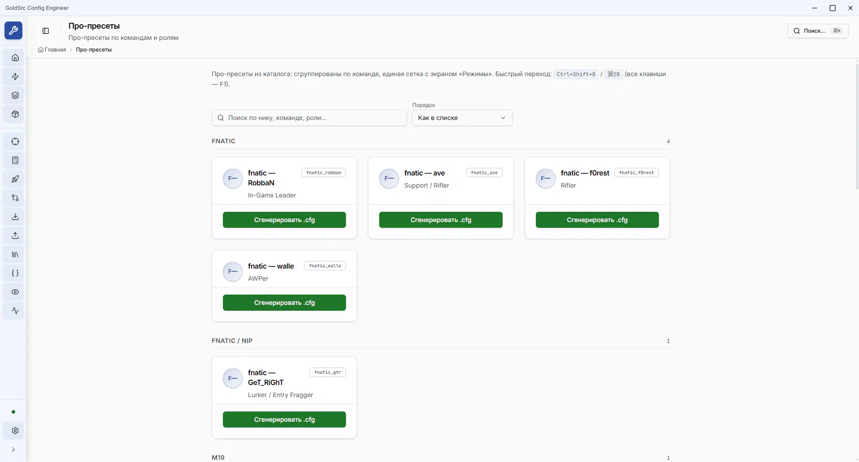Click the 'AWPer' role text

(x=258, y=278)
